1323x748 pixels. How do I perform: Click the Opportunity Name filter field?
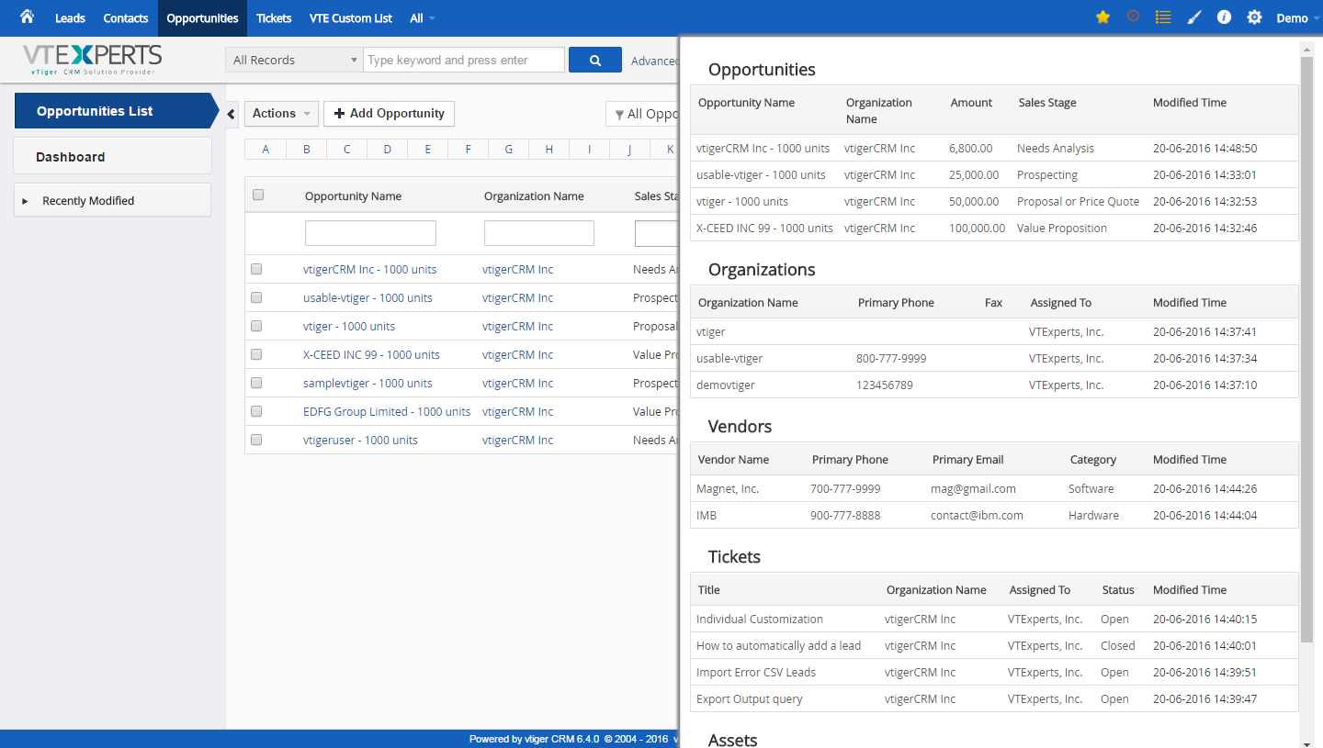370,233
